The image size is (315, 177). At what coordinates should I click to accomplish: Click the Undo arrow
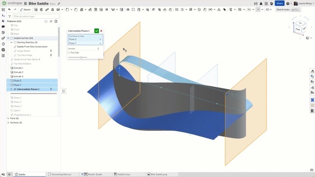click(9, 9)
